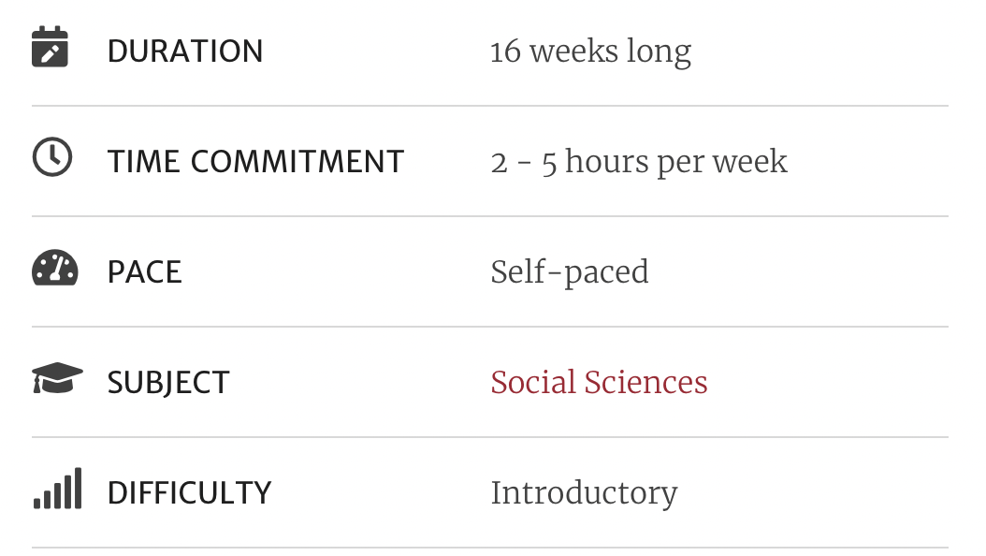Select the TIME COMMITMENT label
This screenshot has width=986, height=556.
click(255, 162)
